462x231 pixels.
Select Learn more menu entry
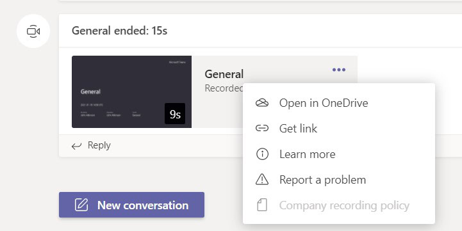coord(339,154)
